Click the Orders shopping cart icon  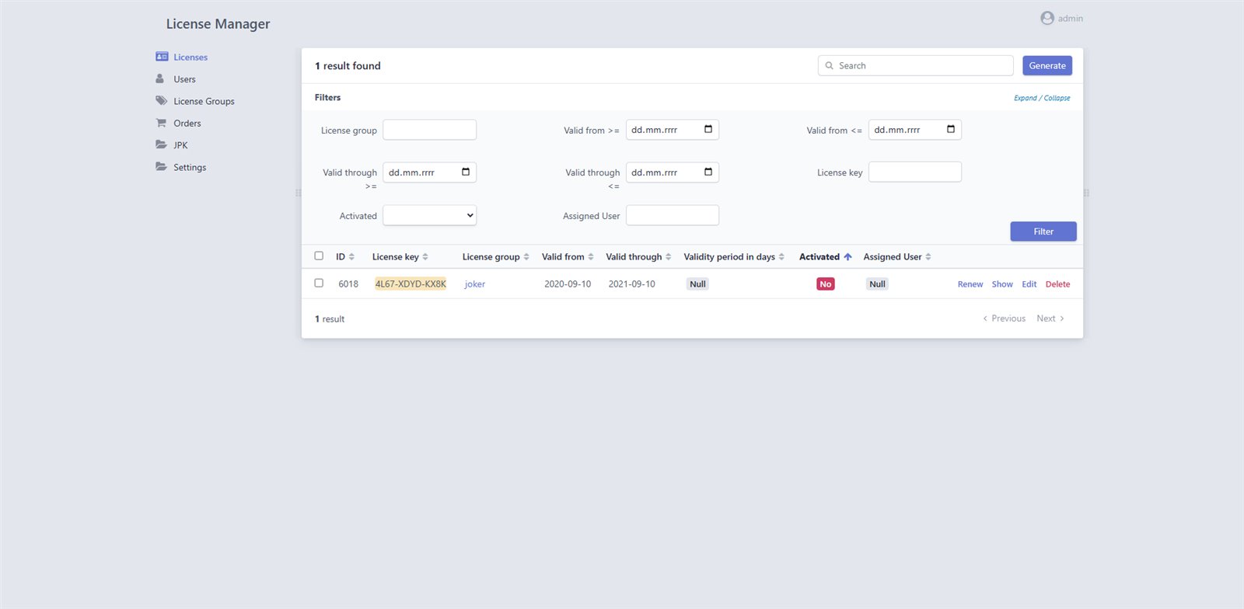pos(161,123)
